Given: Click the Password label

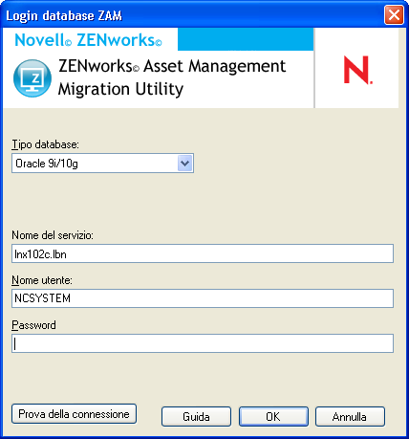Looking at the screenshot, I should coord(33,325).
